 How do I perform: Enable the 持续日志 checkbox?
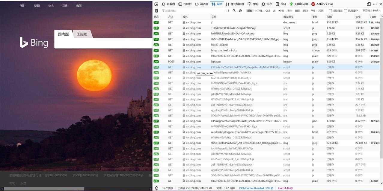pos(330,11)
